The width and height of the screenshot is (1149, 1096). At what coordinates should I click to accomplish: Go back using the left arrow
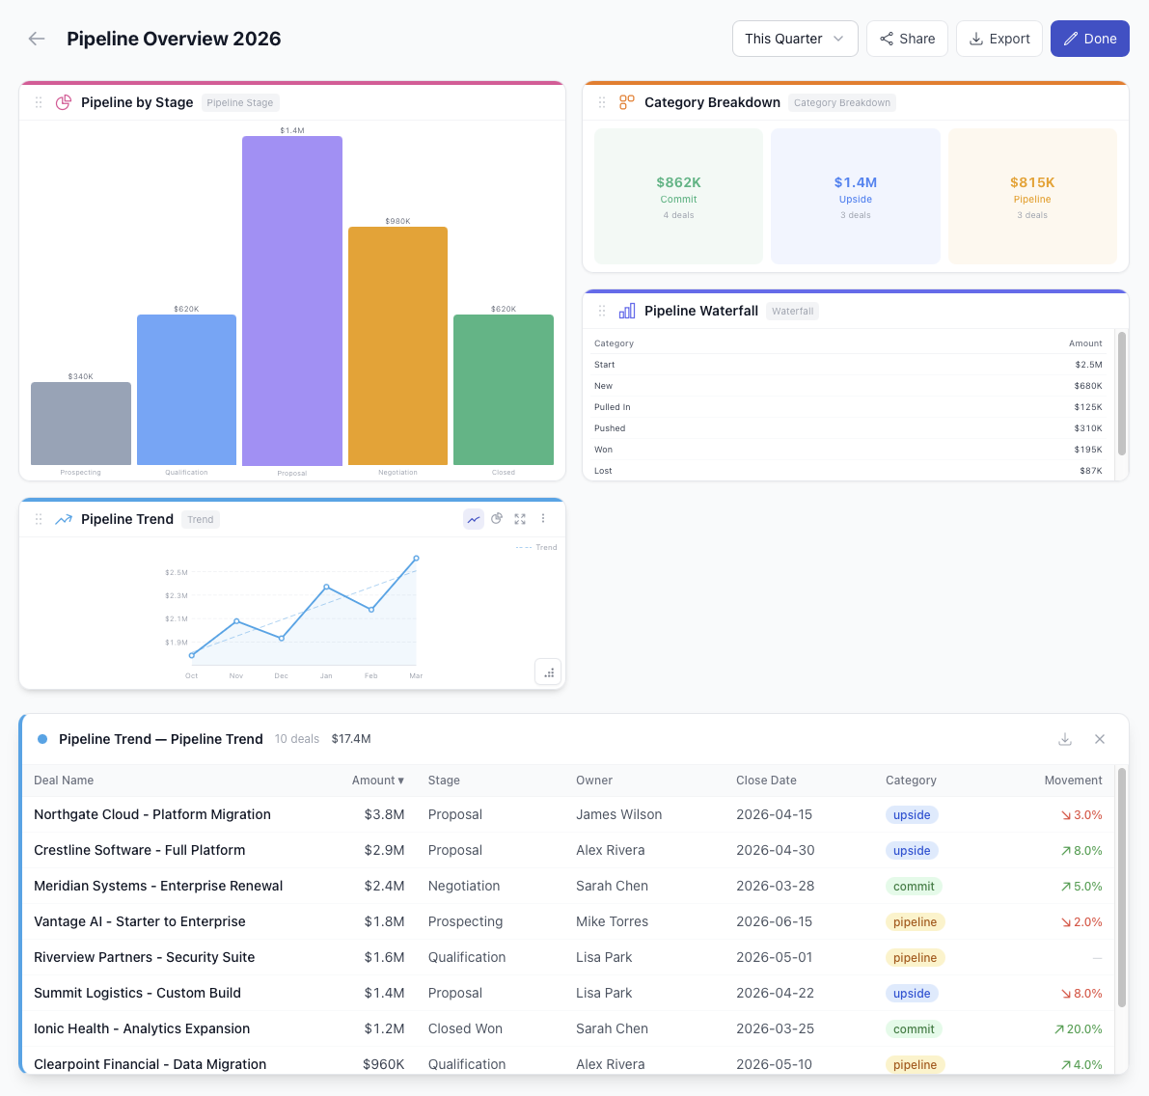point(37,39)
